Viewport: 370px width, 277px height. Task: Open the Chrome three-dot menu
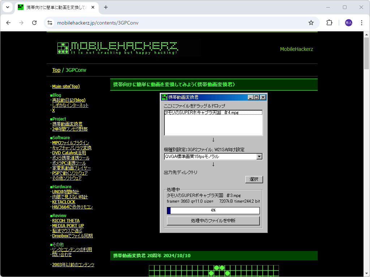point(362,22)
